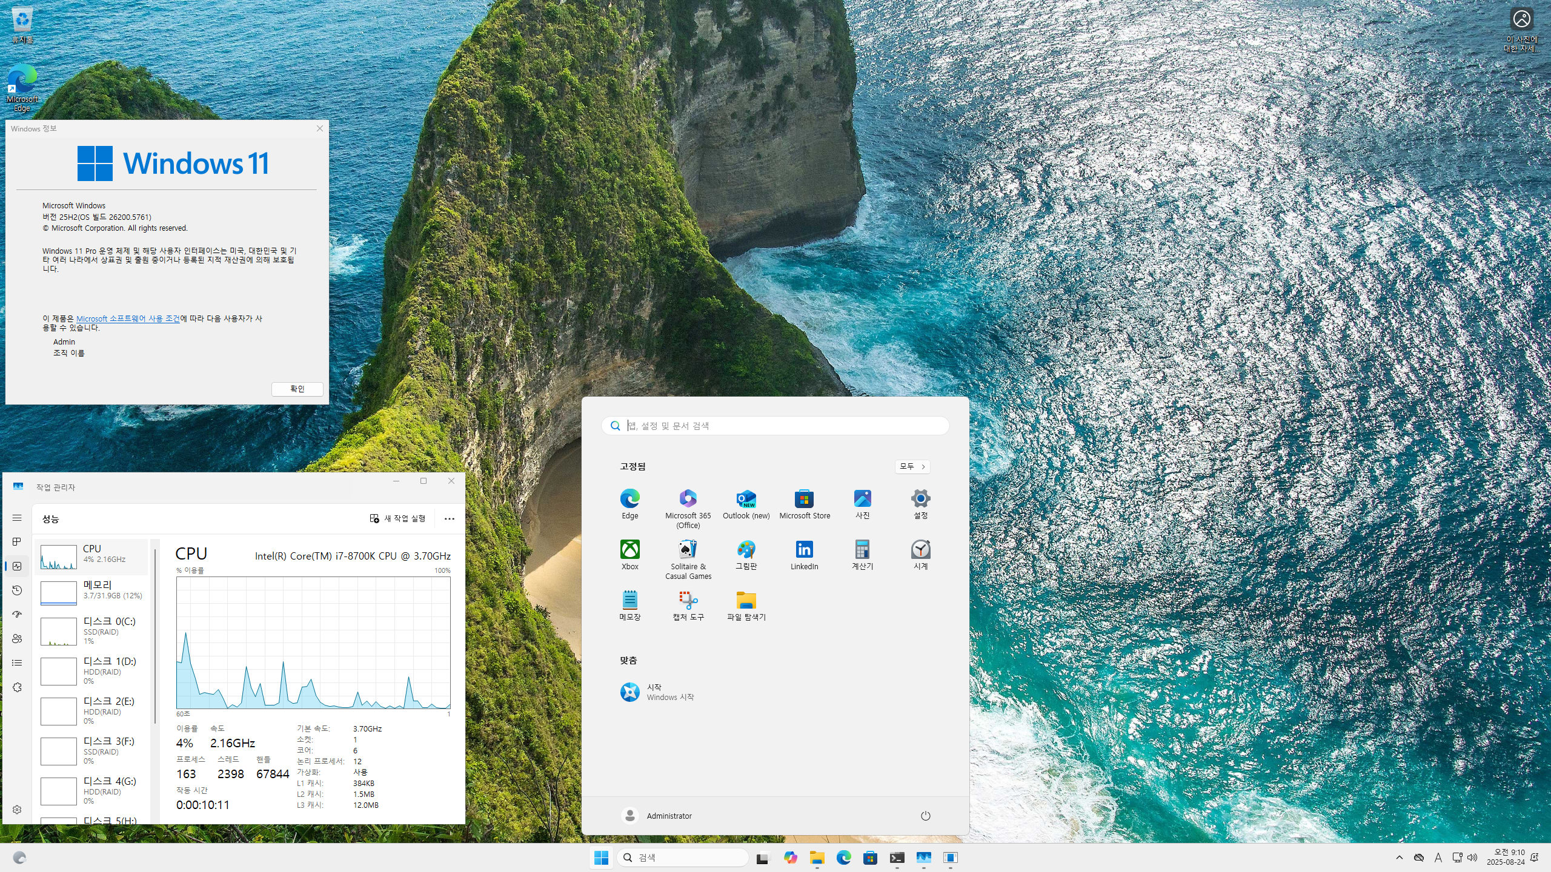Open Task Manager's App history sidebar icon
The height and width of the screenshot is (872, 1551).
coord(17,590)
